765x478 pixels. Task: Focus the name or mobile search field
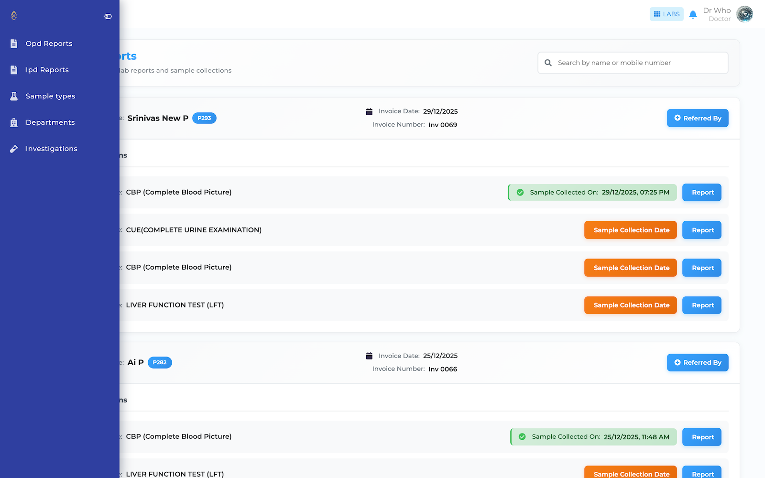tap(638, 63)
